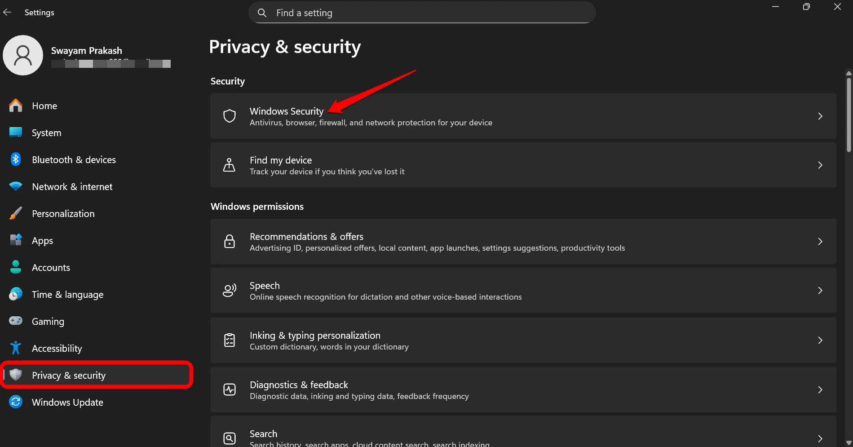Viewport: 853px width, 447px height.
Task: Click the back arrow button
Action: click(7, 12)
